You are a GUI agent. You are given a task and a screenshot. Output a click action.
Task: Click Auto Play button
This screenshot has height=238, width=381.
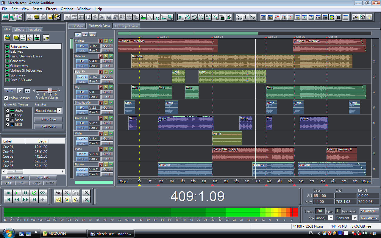43,178
